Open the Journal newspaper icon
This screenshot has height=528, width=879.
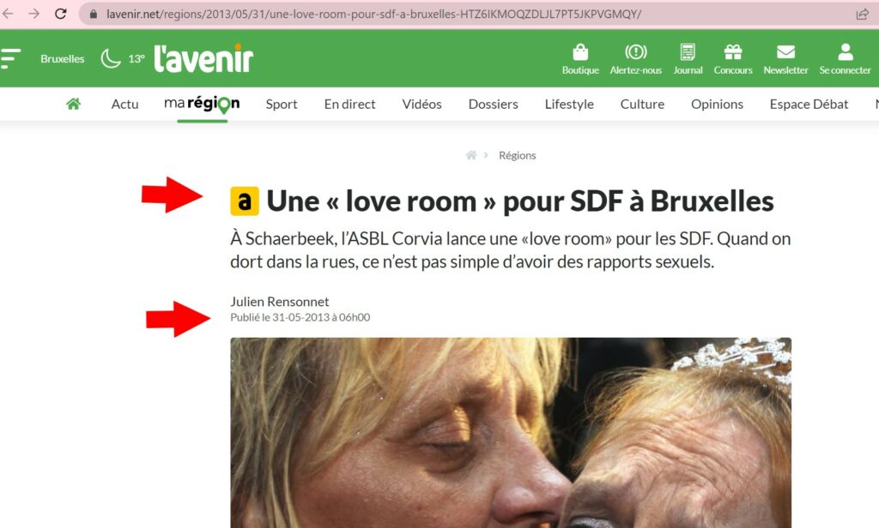pos(688,52)
